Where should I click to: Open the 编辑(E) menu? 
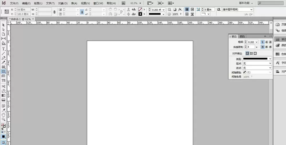[x=26, y=3]
